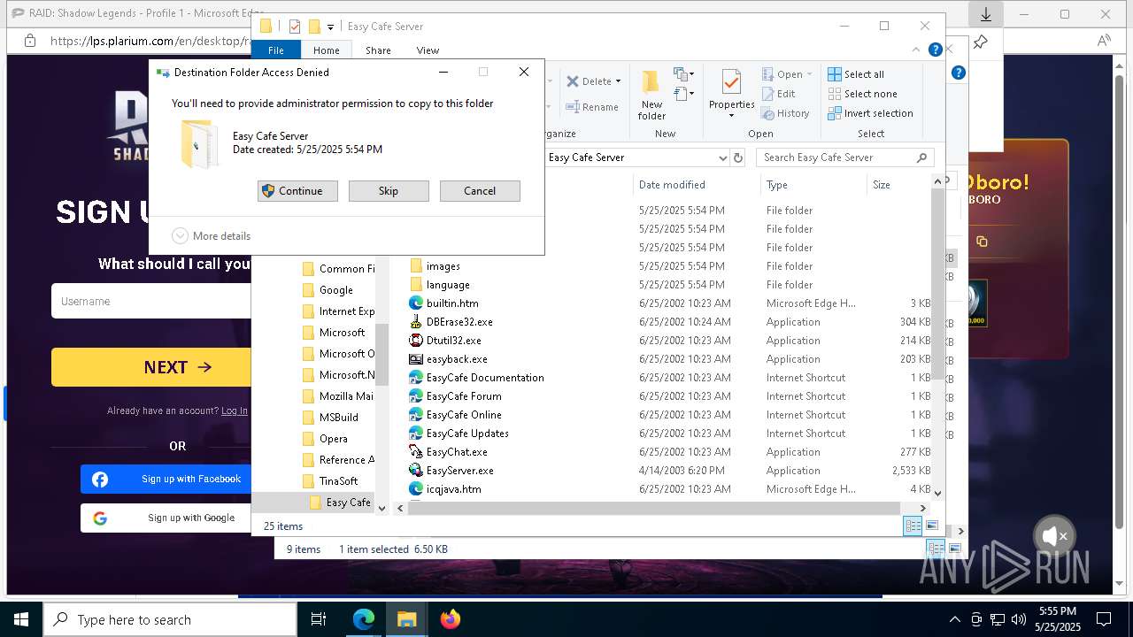This screenshot has width=1133, height=637.
Task: Switch to the Home ribbon tab
Action: point(326,50)
